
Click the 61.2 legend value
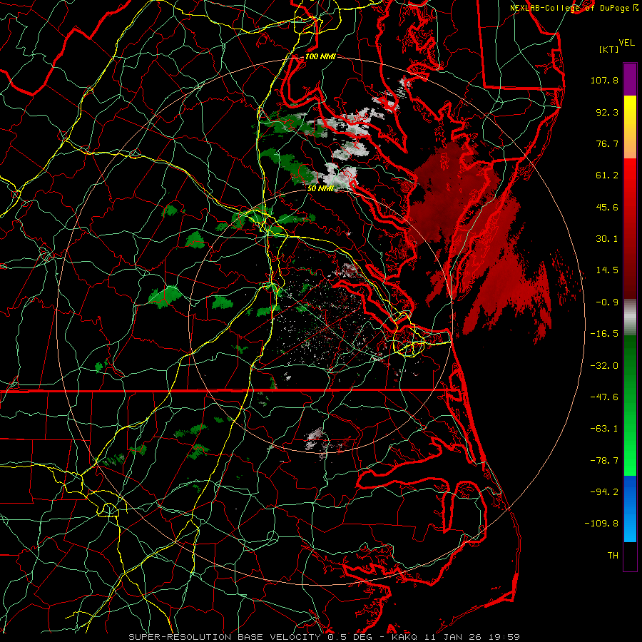tap(607, 175)
